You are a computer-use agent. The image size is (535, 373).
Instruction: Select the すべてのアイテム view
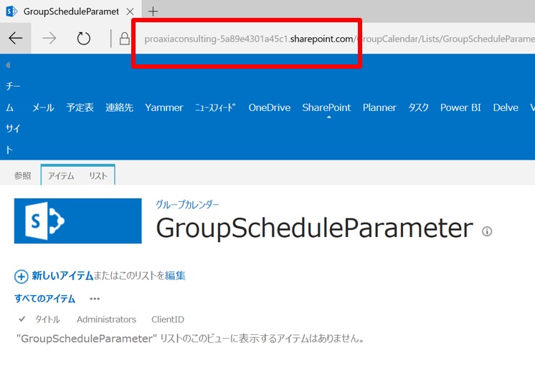click(x=44, y=299)
